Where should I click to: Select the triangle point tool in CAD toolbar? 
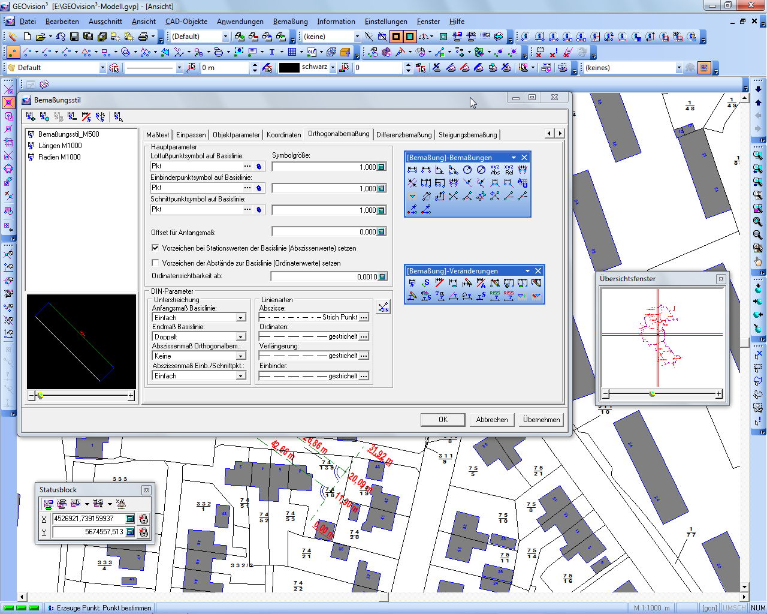pyautogui.click(x=86, y=52)
